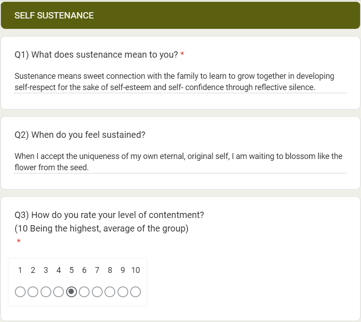Click the Q2 'When do you feel sustained?' title
Viewport: 361px width, 322px height.
point(80,135)
